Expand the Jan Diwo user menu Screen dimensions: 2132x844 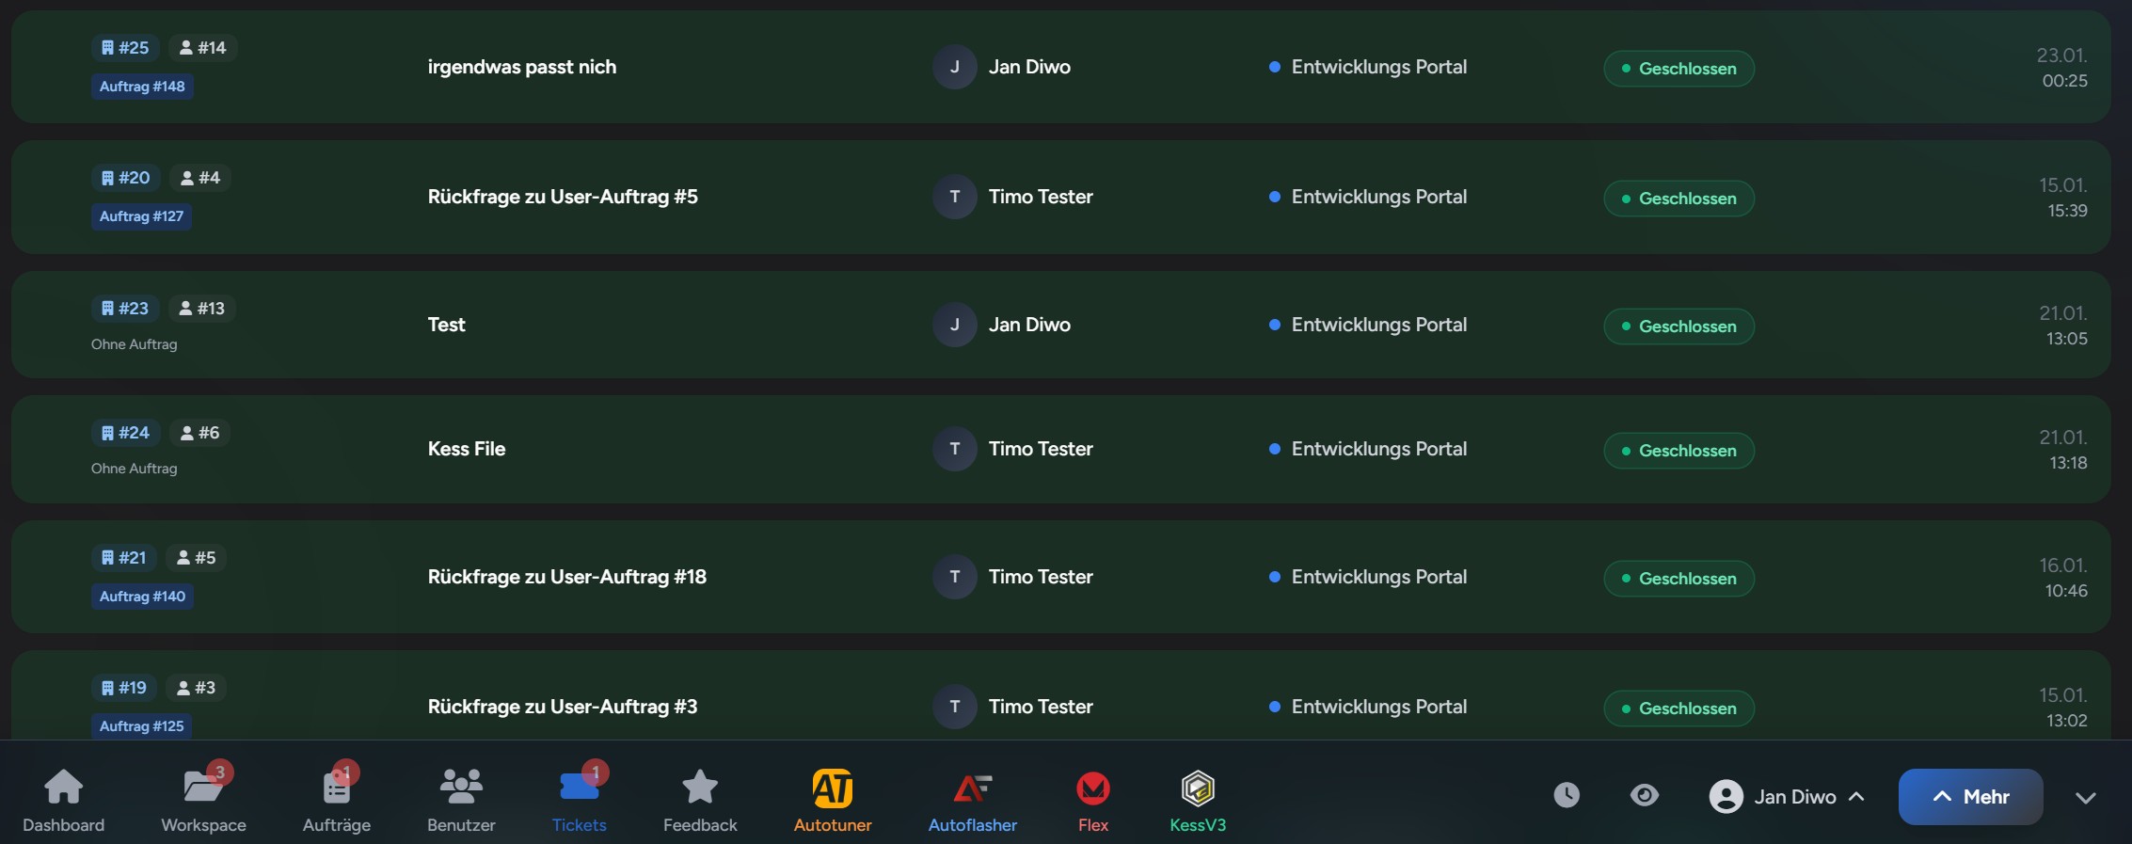tap(1787, 797)
